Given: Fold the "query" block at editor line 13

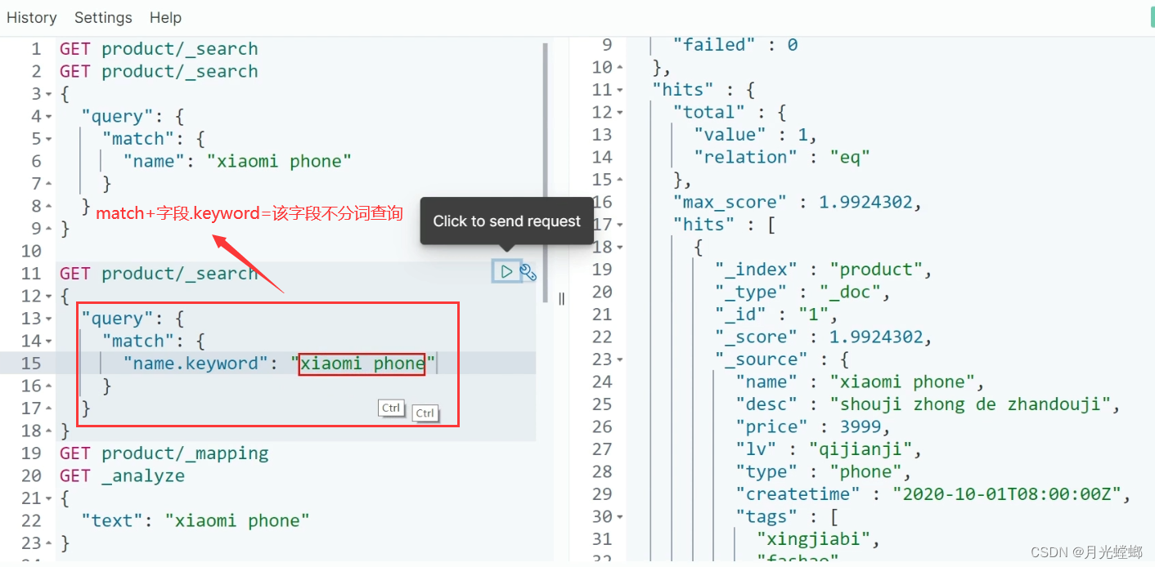Looking at the screenshot, I should (48, 319).
